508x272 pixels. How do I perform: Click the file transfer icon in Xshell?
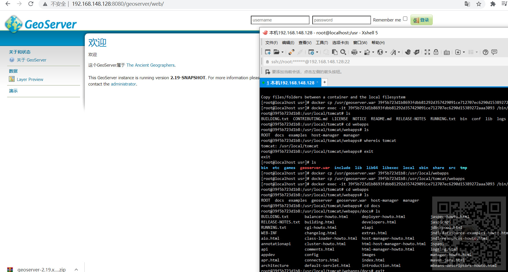click(x=367, y=52)
